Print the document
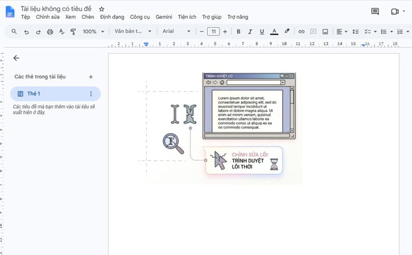Image resolution: width=412 pixels, height=255 pixels. pyautogui.click(x=50, y=32)
